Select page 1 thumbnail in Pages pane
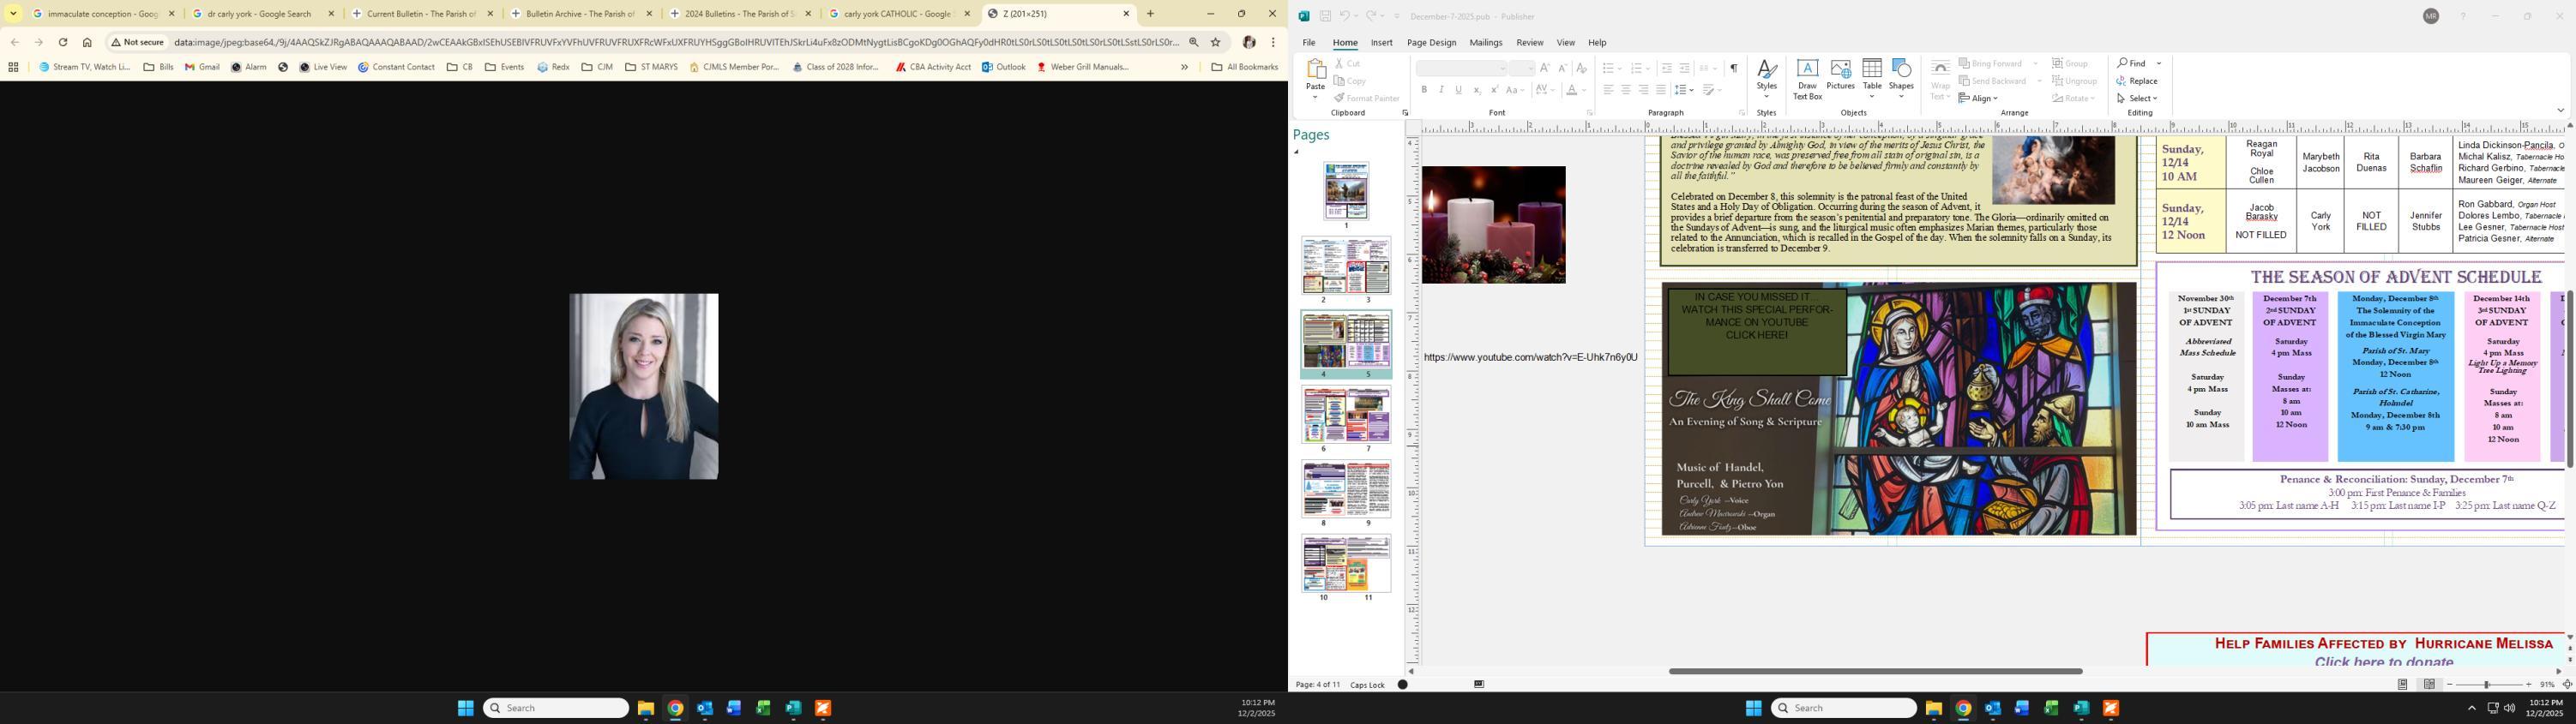 [1346, 191]
